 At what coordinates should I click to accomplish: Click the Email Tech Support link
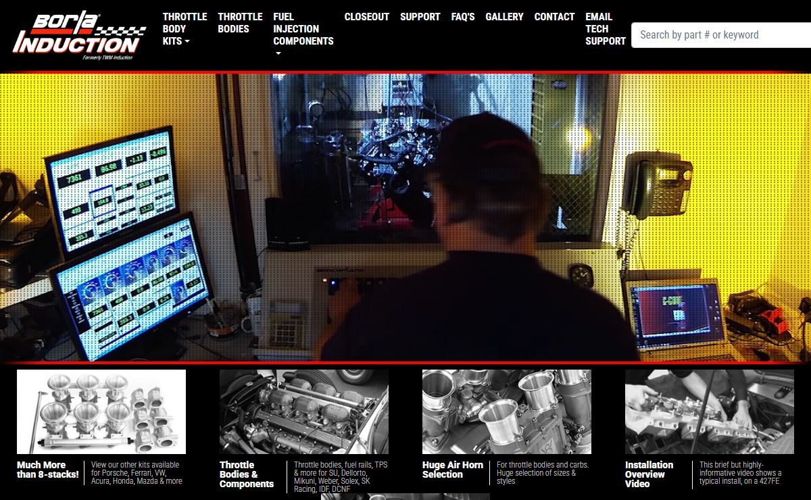(x=605, y=29)
